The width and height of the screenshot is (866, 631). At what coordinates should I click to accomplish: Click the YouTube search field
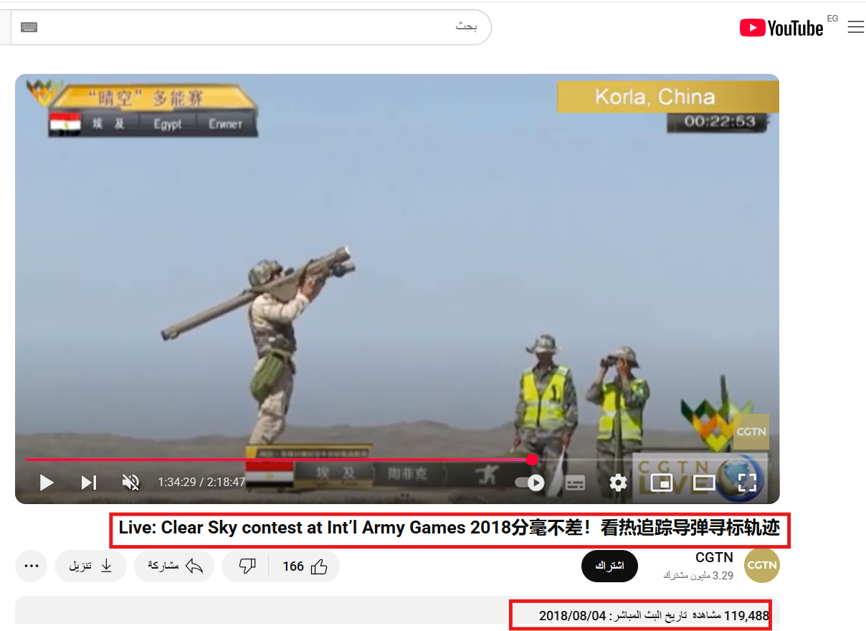pyautogui.click(x=251, y=27)
